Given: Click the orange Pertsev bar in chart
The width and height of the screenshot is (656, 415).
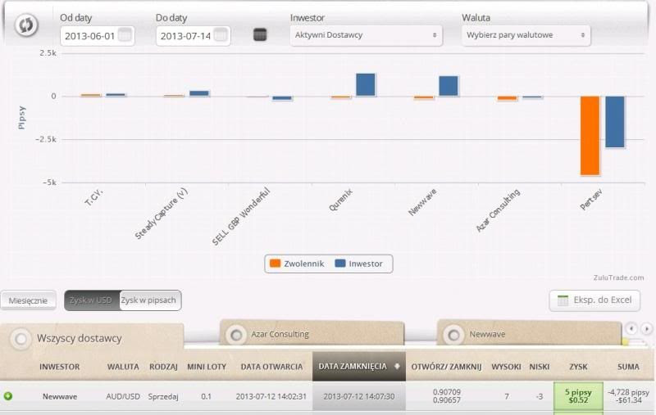Looking at the screenshot, I should click(x=590, y=136).
